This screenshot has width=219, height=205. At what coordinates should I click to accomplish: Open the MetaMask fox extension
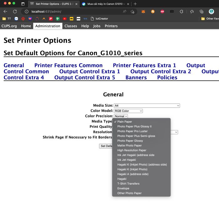click(143, 12)
